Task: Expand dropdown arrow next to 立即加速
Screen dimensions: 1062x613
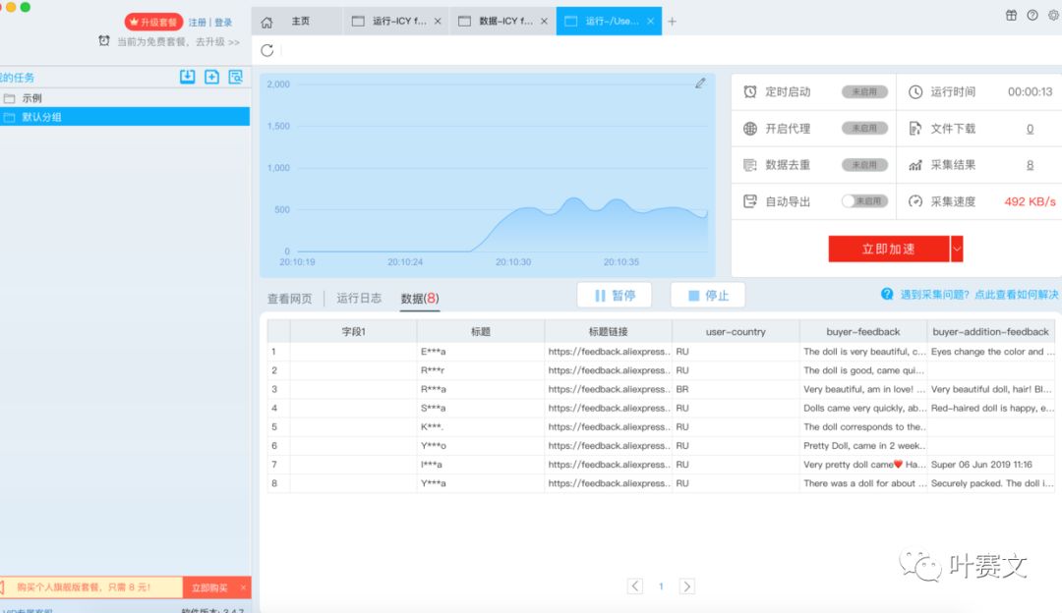Action: coord(957,250)
